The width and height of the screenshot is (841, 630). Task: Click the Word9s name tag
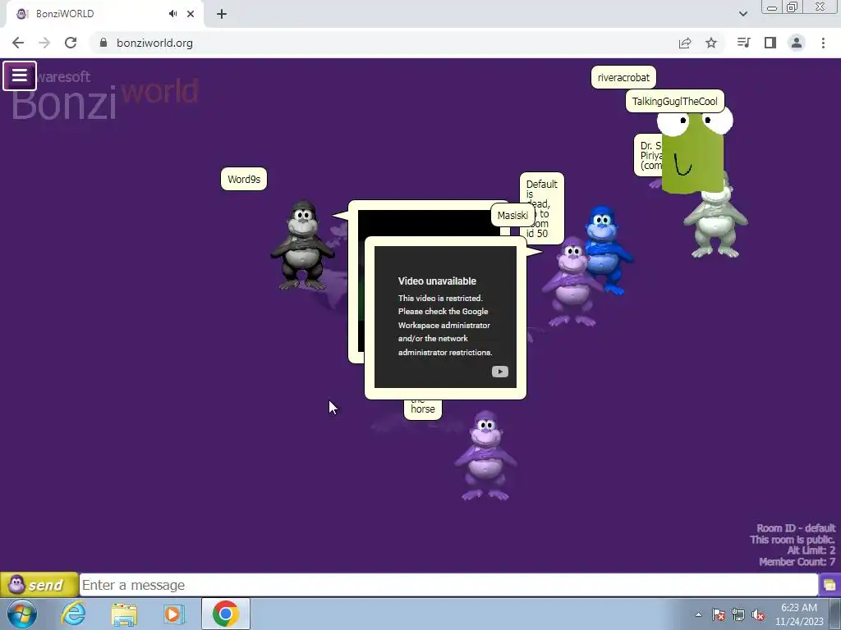244,179
